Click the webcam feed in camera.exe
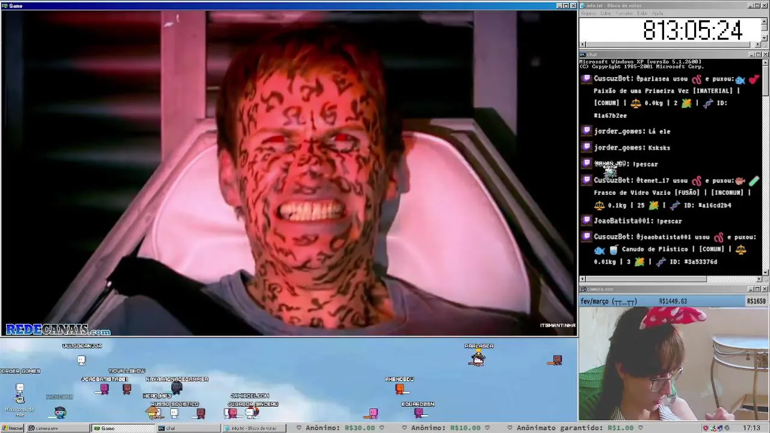The height and width of the screenshot is (433, 770). click(x=674, y=364)
